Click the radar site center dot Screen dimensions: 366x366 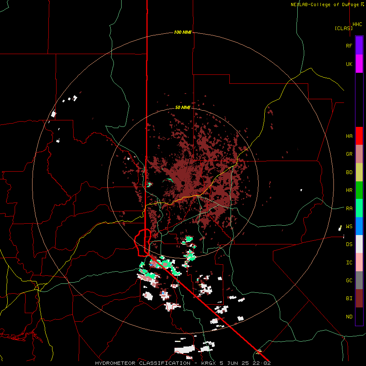[183, 183]
